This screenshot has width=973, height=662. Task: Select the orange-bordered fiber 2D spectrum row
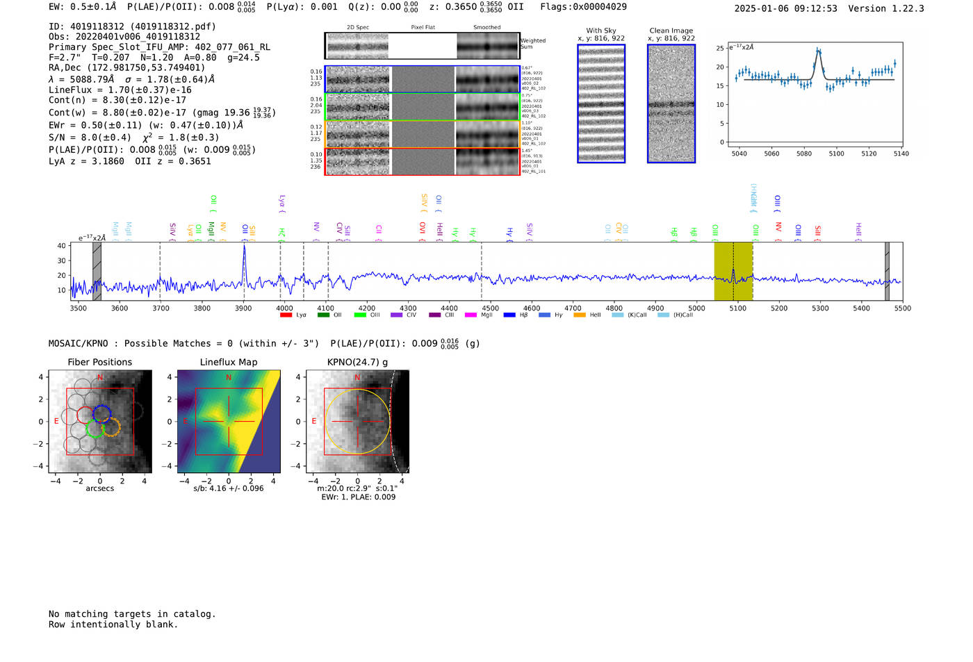[422, 134]
